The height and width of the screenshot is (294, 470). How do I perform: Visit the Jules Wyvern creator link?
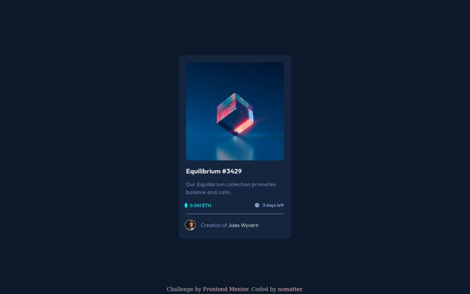click(243, 226)
